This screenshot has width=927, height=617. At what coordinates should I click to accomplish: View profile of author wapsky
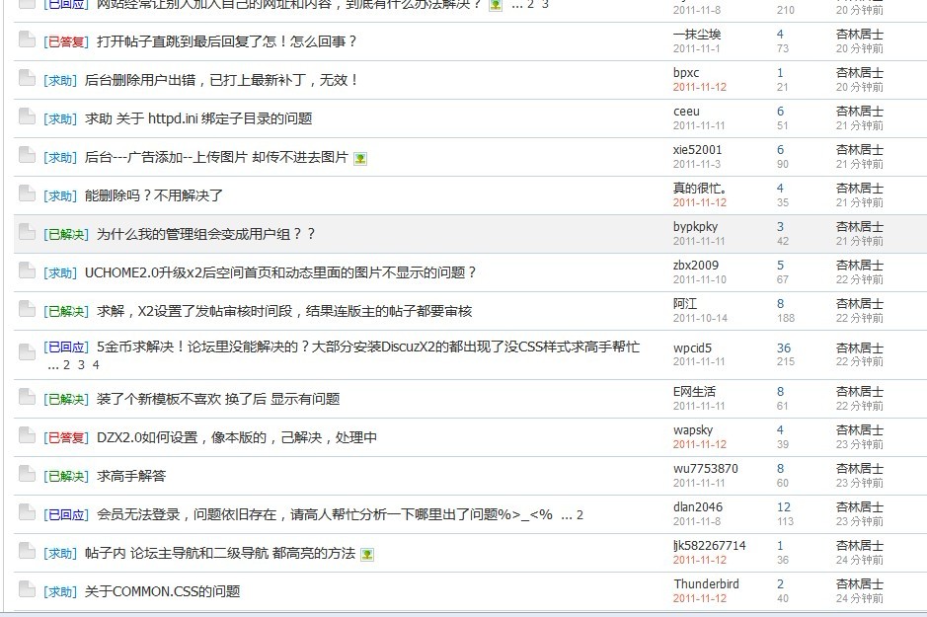click(693, 430)
